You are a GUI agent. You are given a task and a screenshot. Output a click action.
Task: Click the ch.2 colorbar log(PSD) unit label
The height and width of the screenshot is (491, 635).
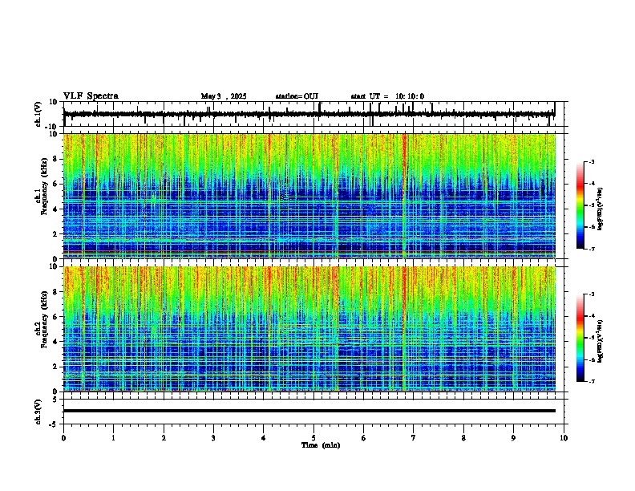pos(601,341)
